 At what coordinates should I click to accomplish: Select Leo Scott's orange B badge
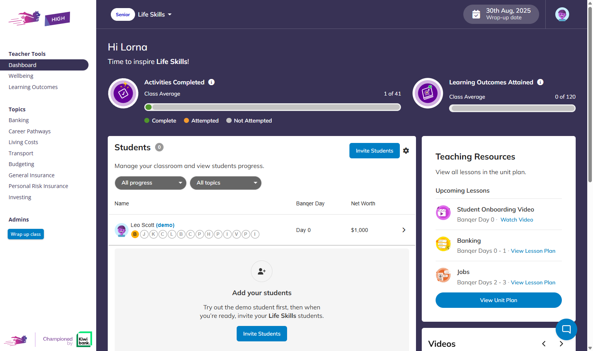tap(135, 234)
